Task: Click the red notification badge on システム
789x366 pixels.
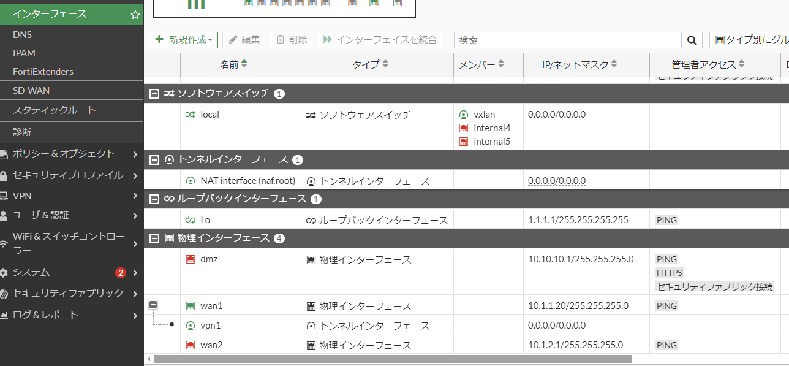Action: [121, 273]
